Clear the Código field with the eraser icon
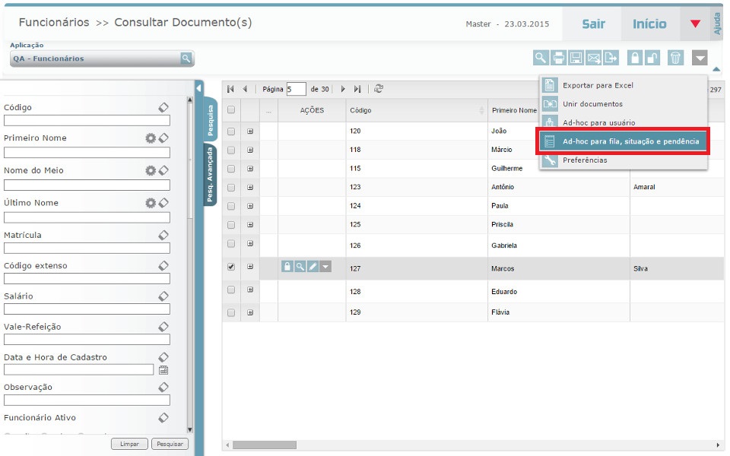Screen dimensions: 730x456 pos(163,108)
